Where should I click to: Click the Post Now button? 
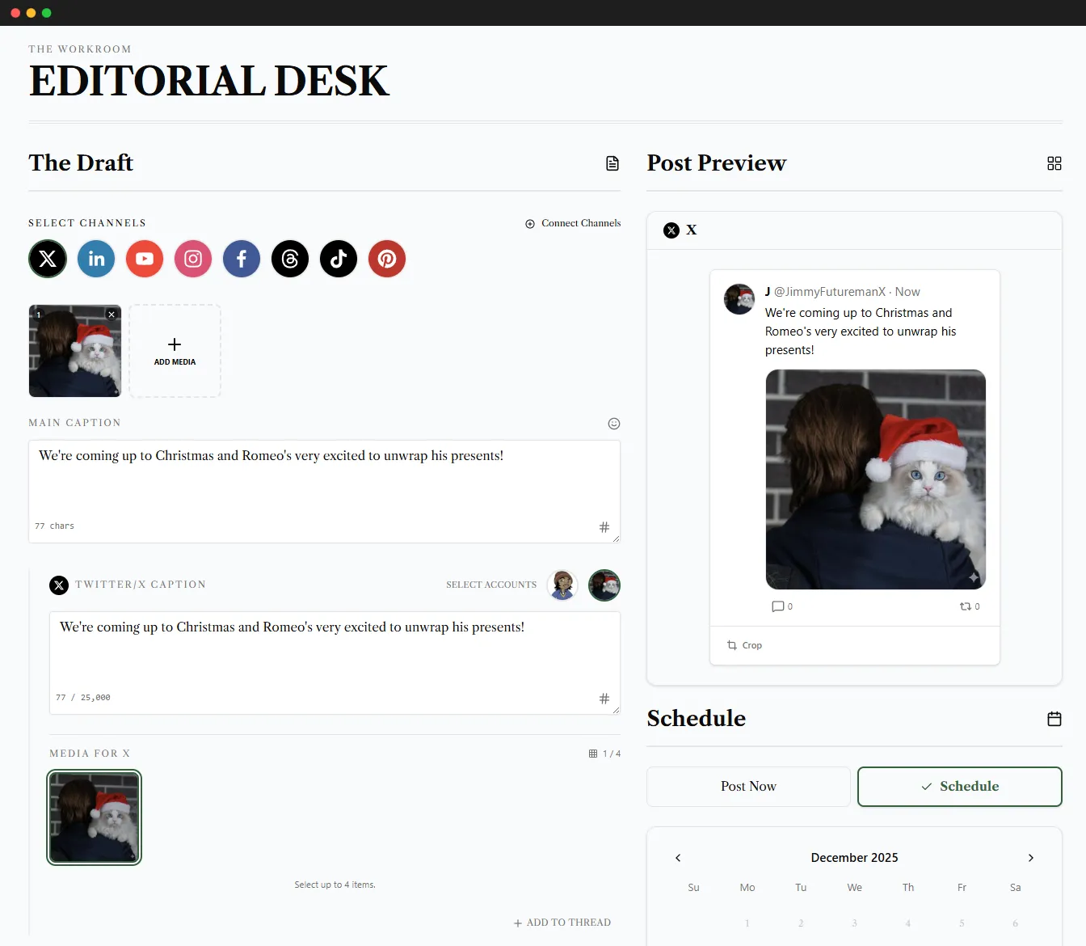coord(748,786)
